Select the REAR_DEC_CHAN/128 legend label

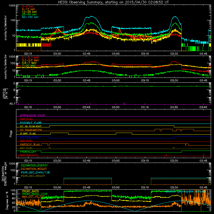tap(35, 172)
